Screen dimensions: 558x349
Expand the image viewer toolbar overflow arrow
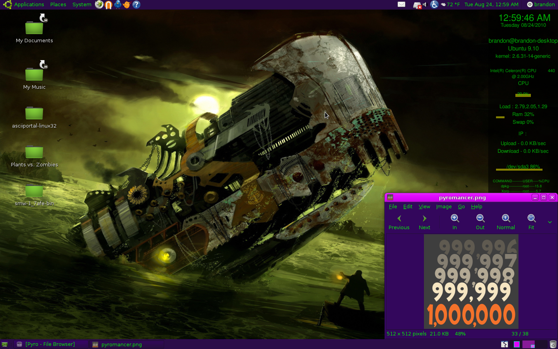point(549,222)
